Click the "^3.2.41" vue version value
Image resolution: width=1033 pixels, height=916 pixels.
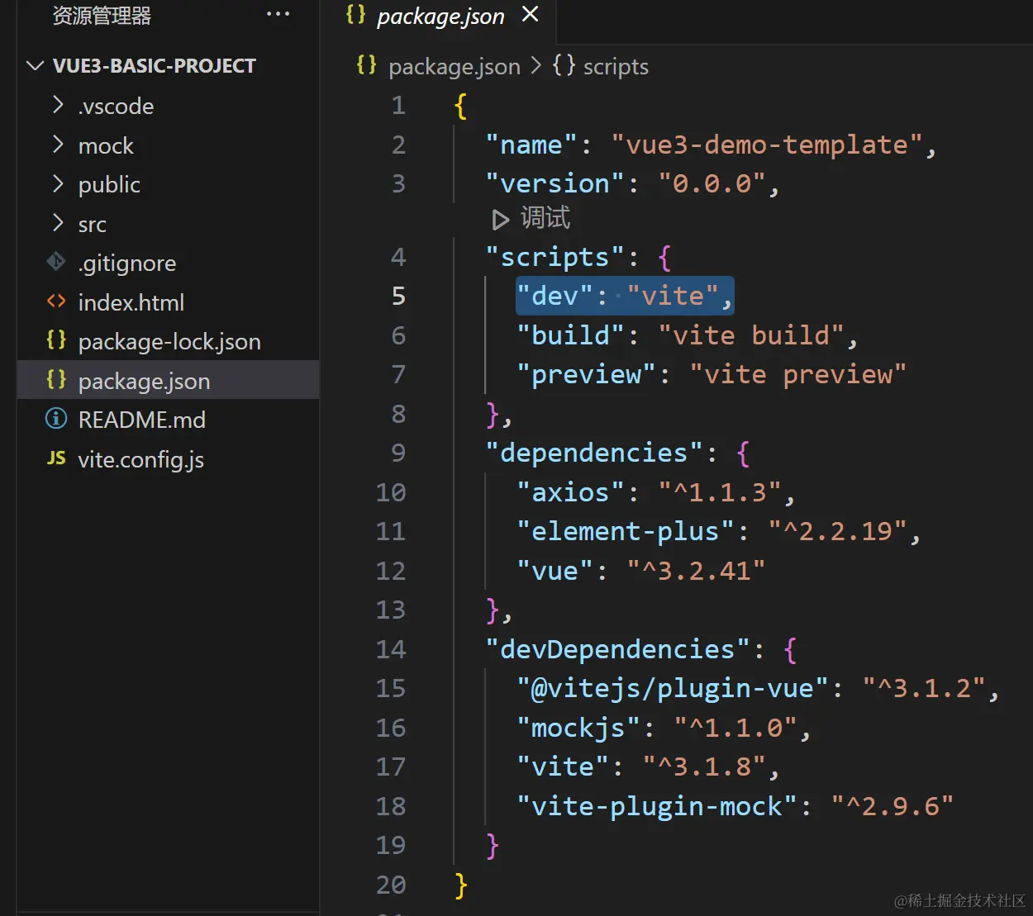coord(696,571)
